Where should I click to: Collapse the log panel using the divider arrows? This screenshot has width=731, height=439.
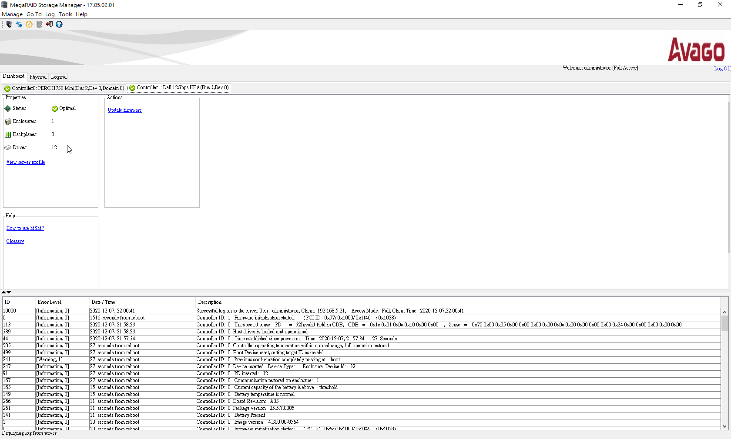click(x=9, y=292)
